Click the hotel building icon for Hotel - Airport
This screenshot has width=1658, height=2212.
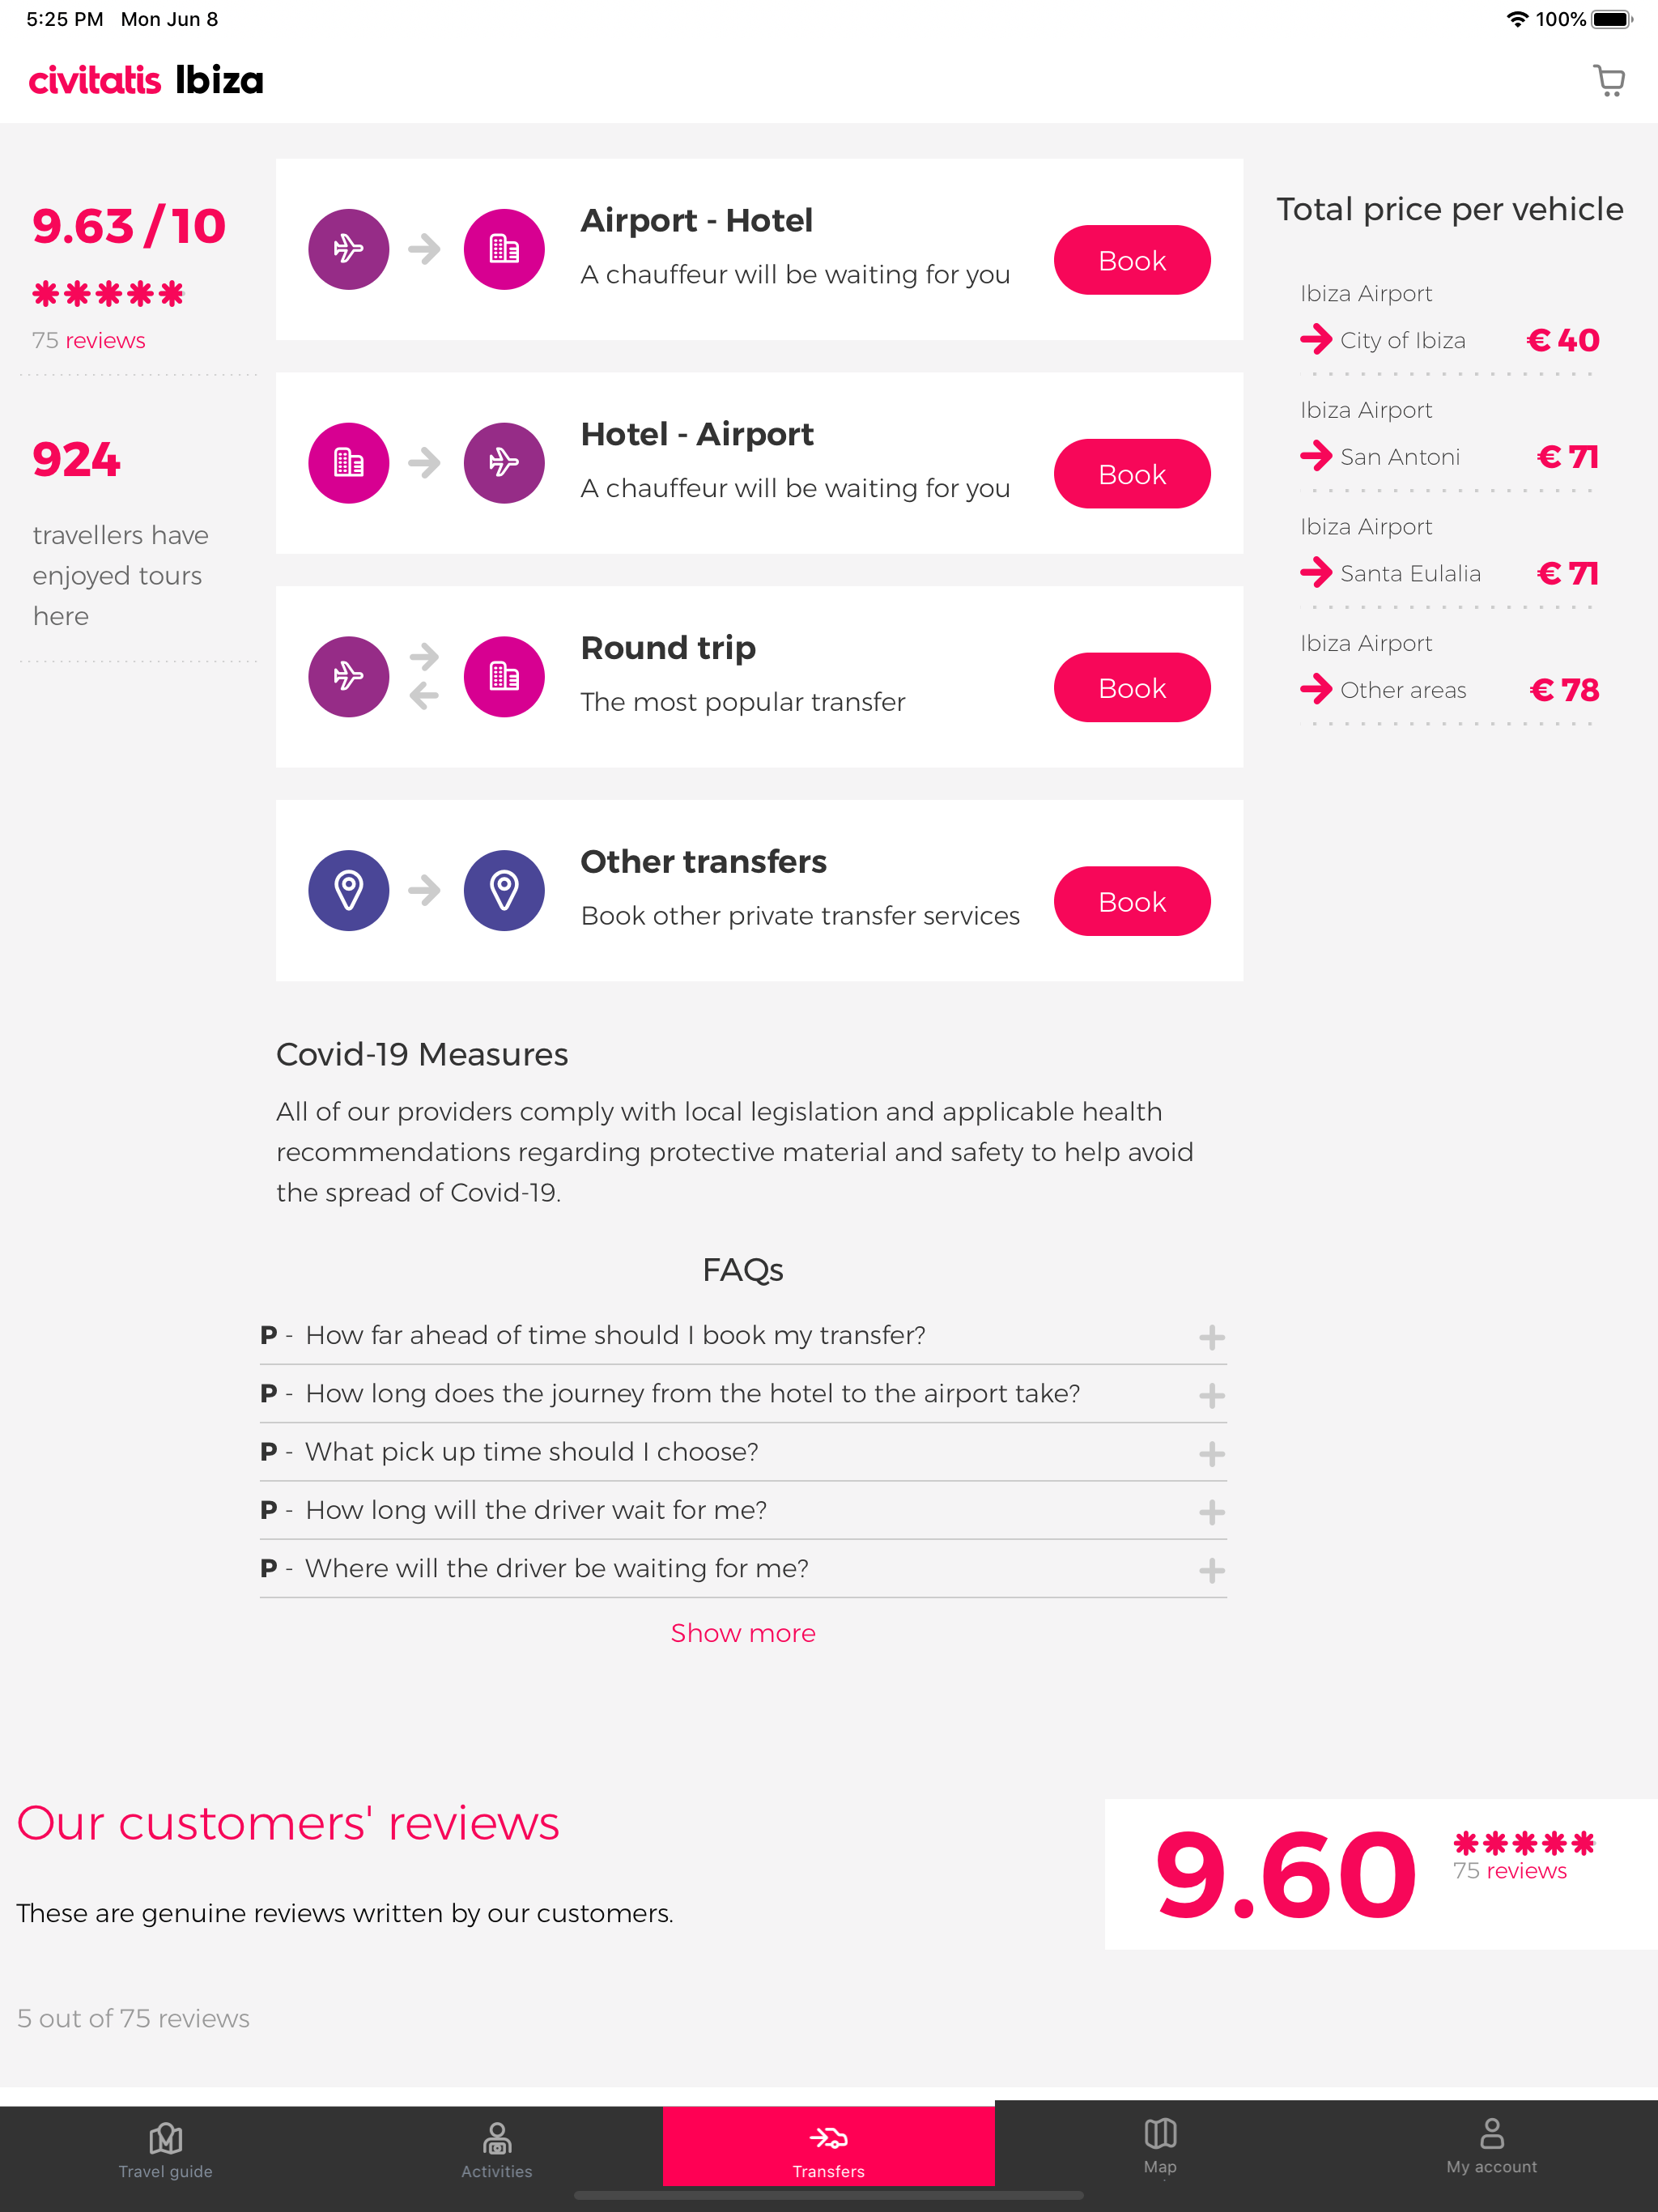pos(348,462)
